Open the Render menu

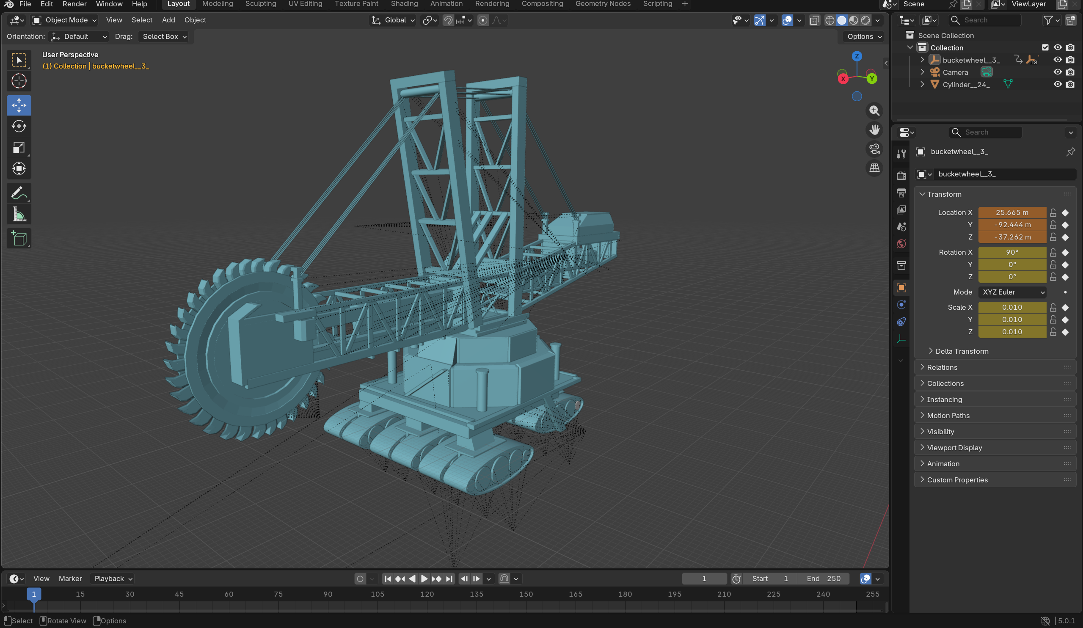click(x=74, y=4)
